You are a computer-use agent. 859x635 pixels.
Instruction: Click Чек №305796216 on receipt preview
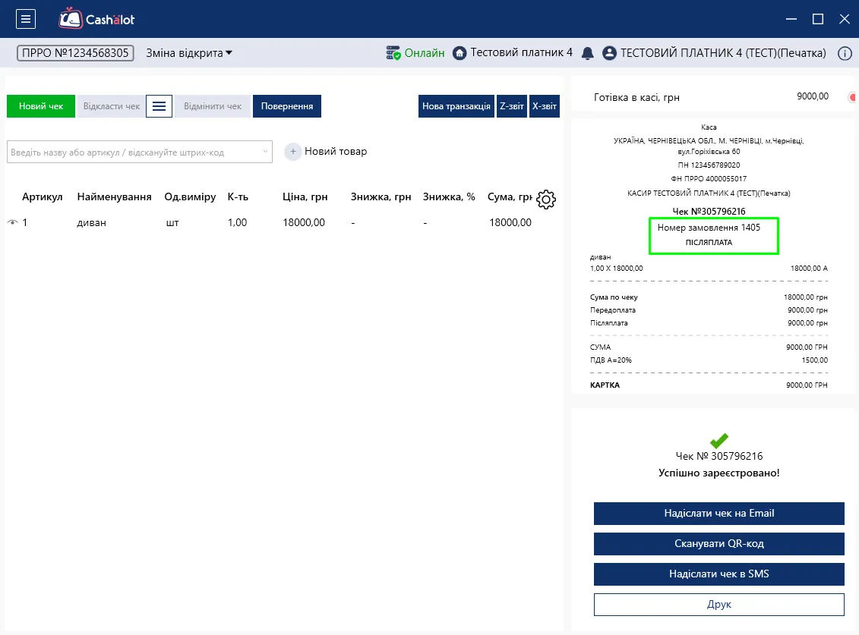coord(709,212)
